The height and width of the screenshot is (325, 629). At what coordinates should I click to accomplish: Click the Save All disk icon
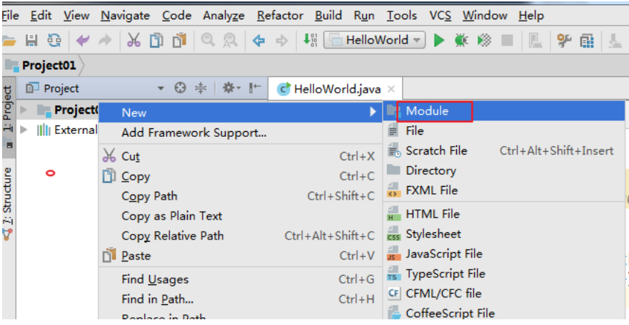(31, 41)
